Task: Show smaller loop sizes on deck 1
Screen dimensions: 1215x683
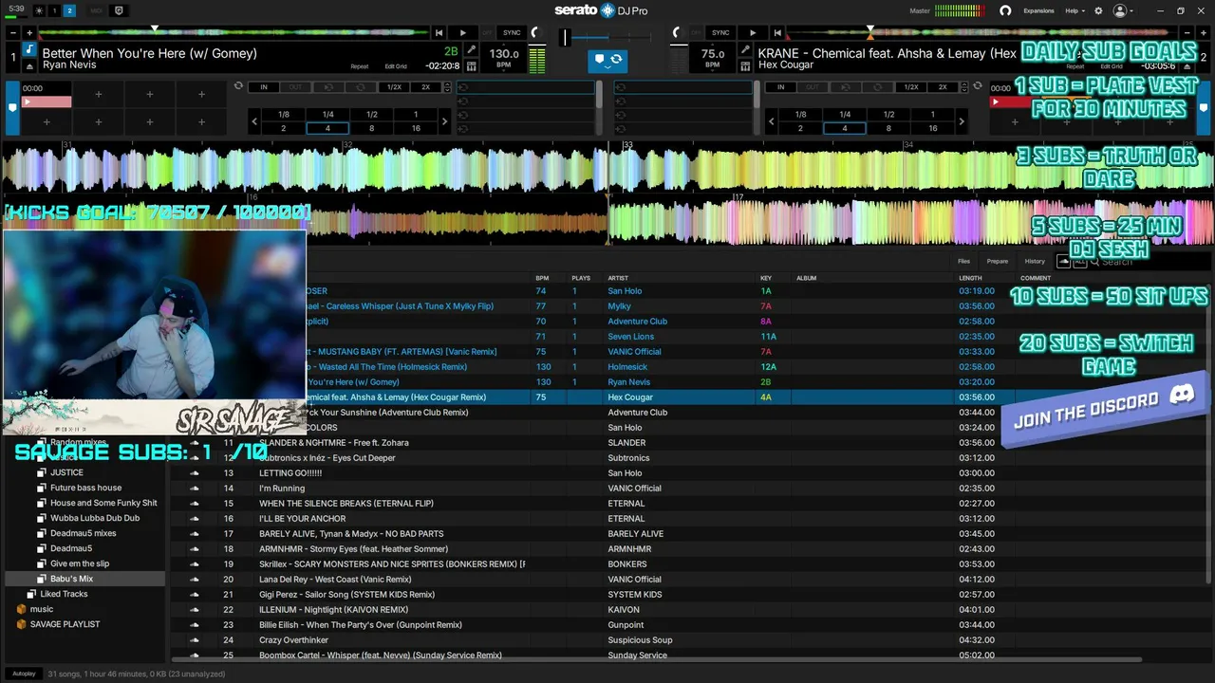Action: (254, 120)
